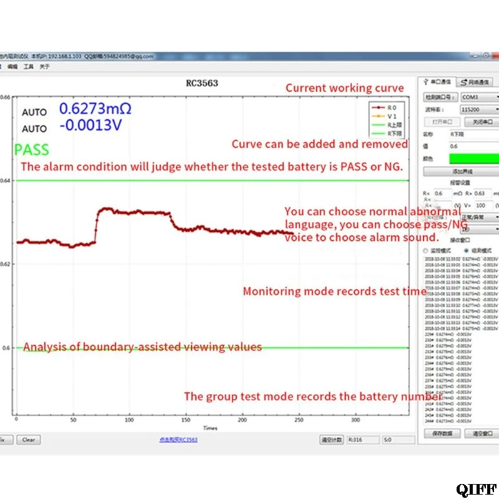The image size is (499, 499).
Task: Click the V> alarm field showing 100
Action: [484, 205]
